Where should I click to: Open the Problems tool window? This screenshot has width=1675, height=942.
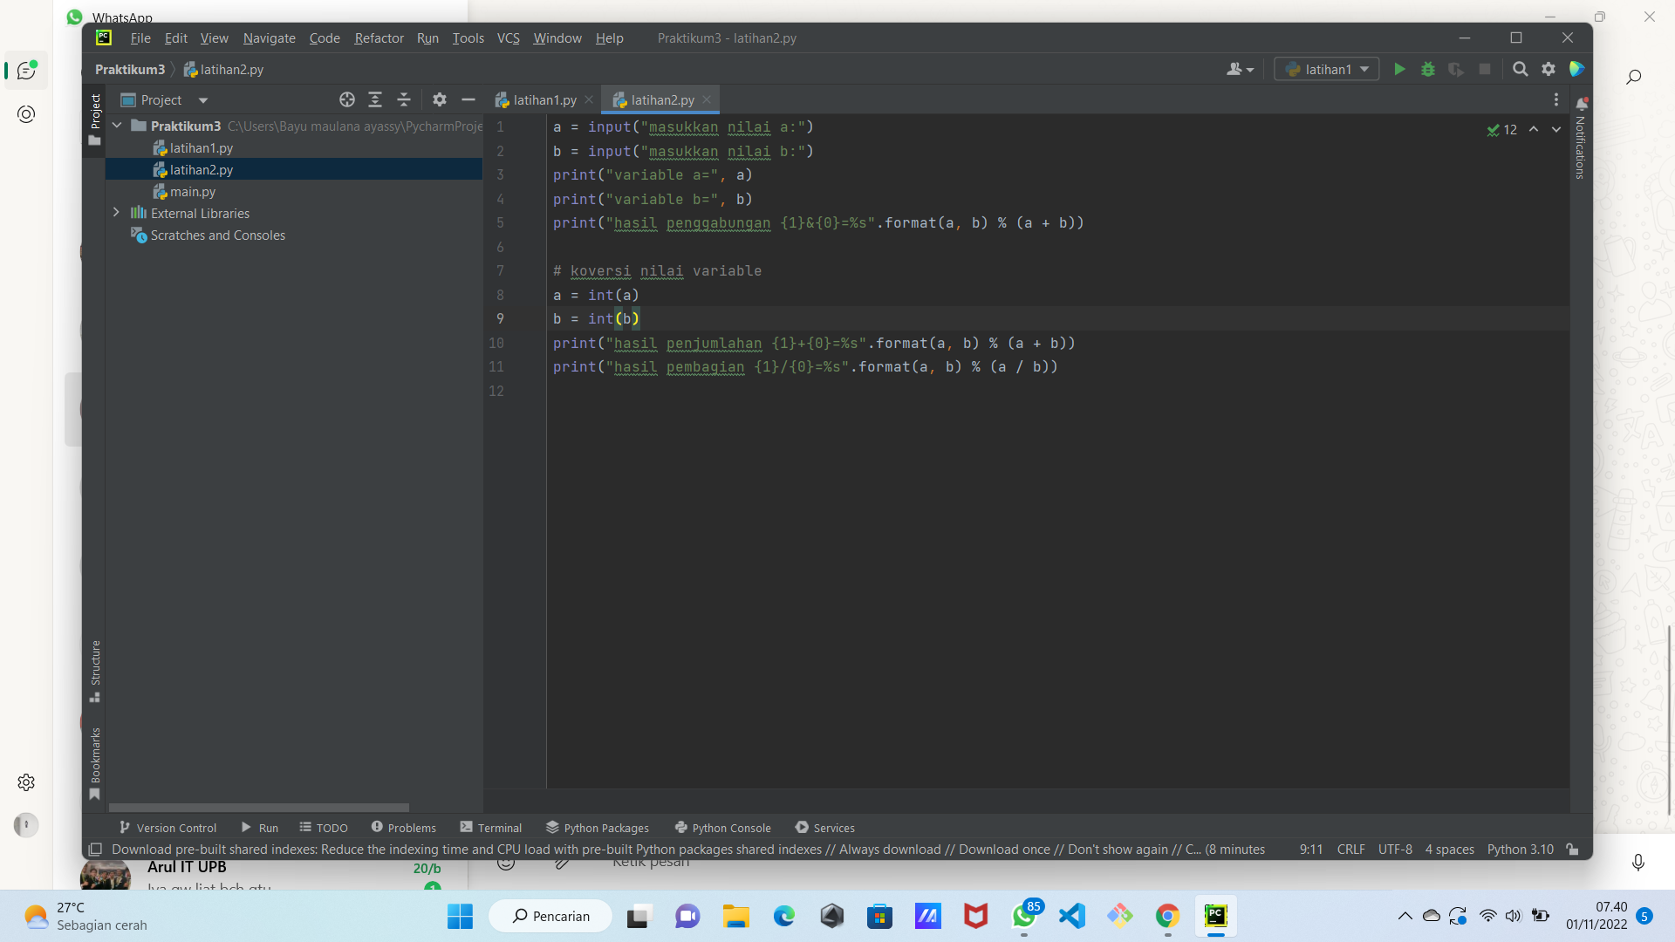pos(403,827)
